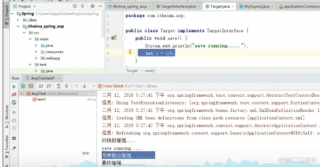Collapse the main folder
Screen dimensions: 320x167
click(30, 39)
